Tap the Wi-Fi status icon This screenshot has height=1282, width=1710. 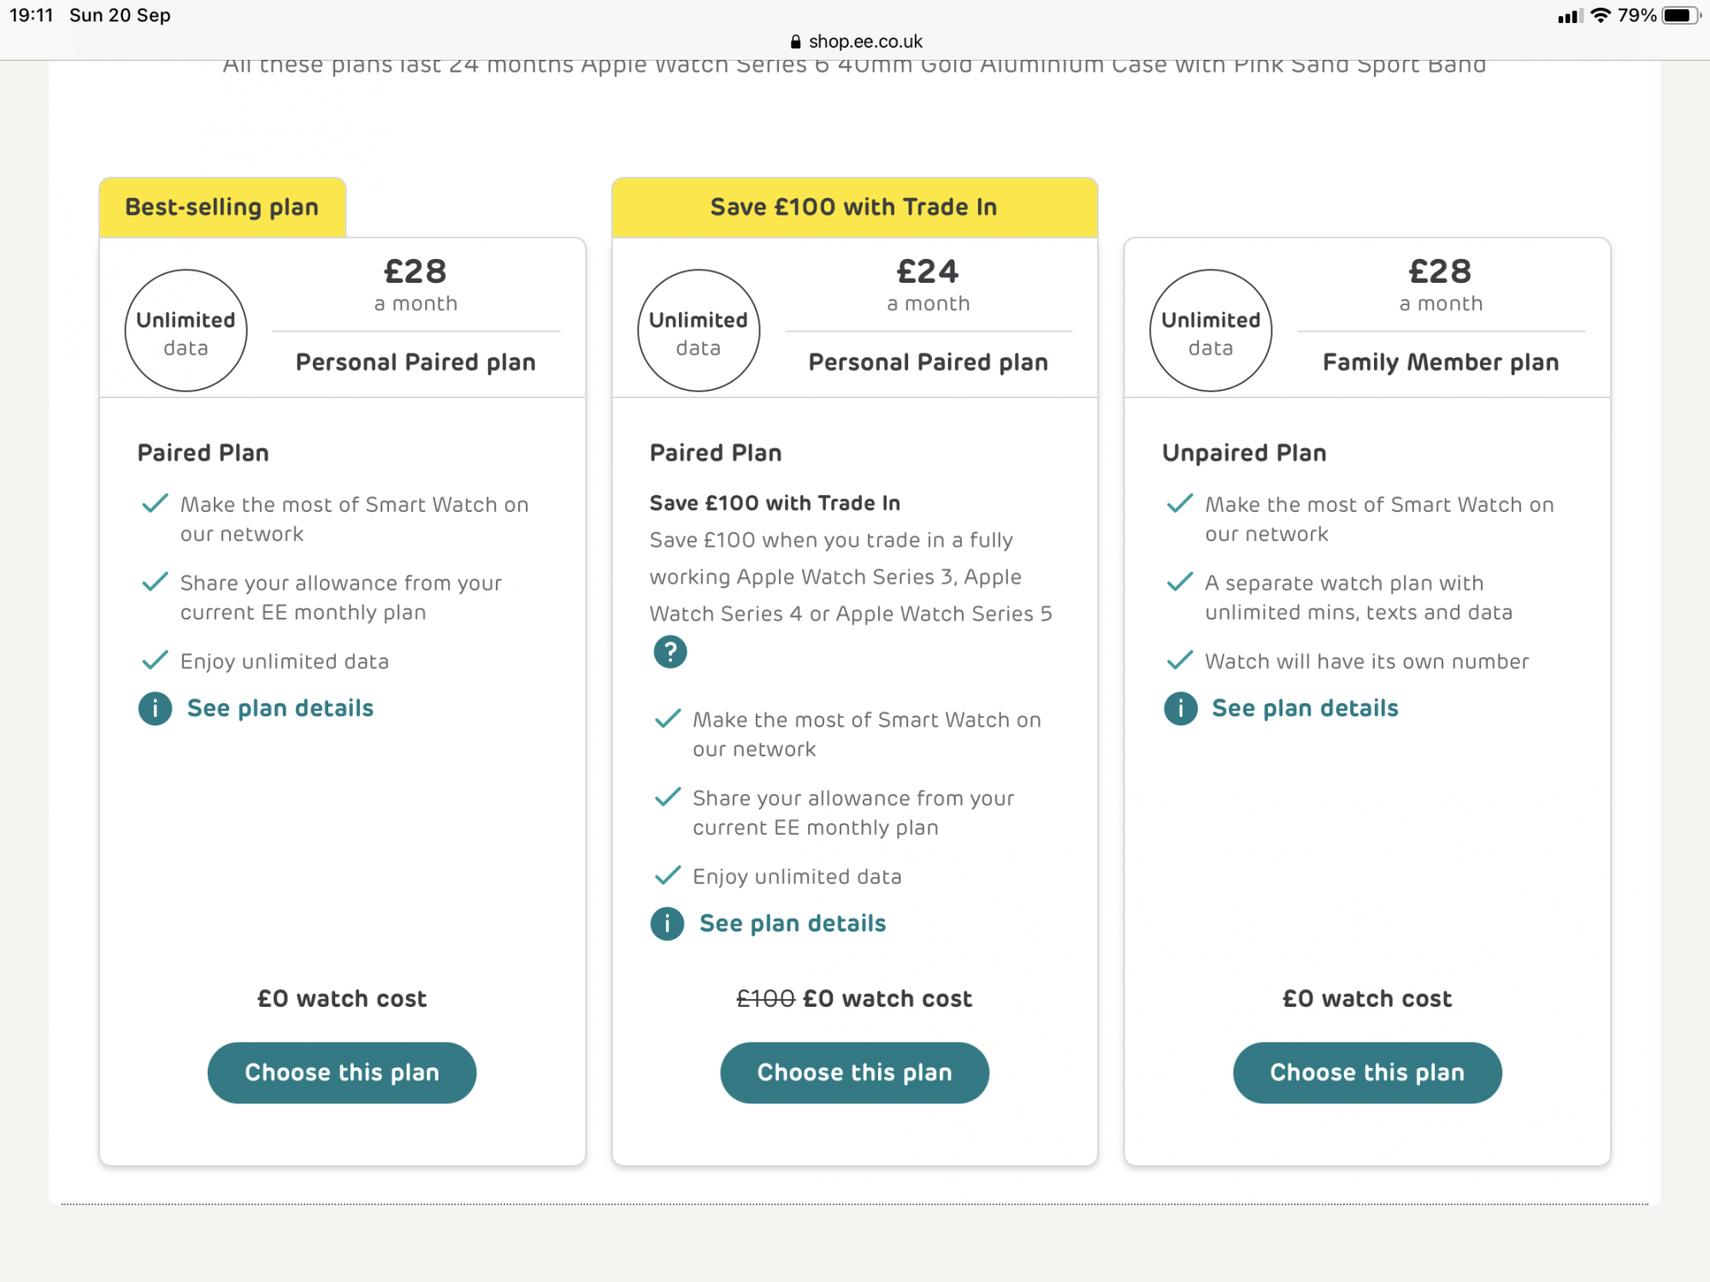[x=1600, y=15]
